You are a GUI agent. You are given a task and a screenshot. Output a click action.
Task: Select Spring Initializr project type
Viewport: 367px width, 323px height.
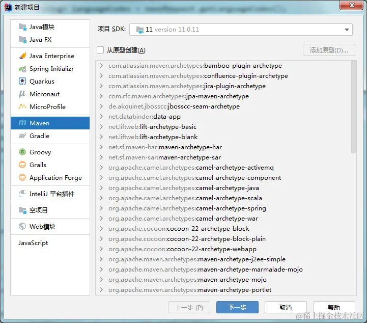click(50, 69)
